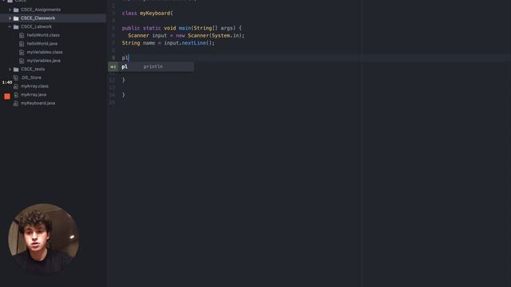Click line number 15 in the gutter
The width and height of the screenshot is (511, 287).
tap(112, 103)
